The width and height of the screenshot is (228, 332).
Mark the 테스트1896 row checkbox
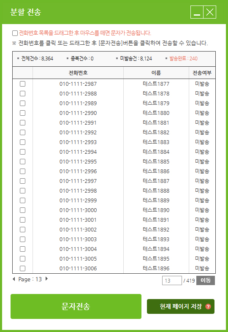pyautogui.click(x=23, y=269)
